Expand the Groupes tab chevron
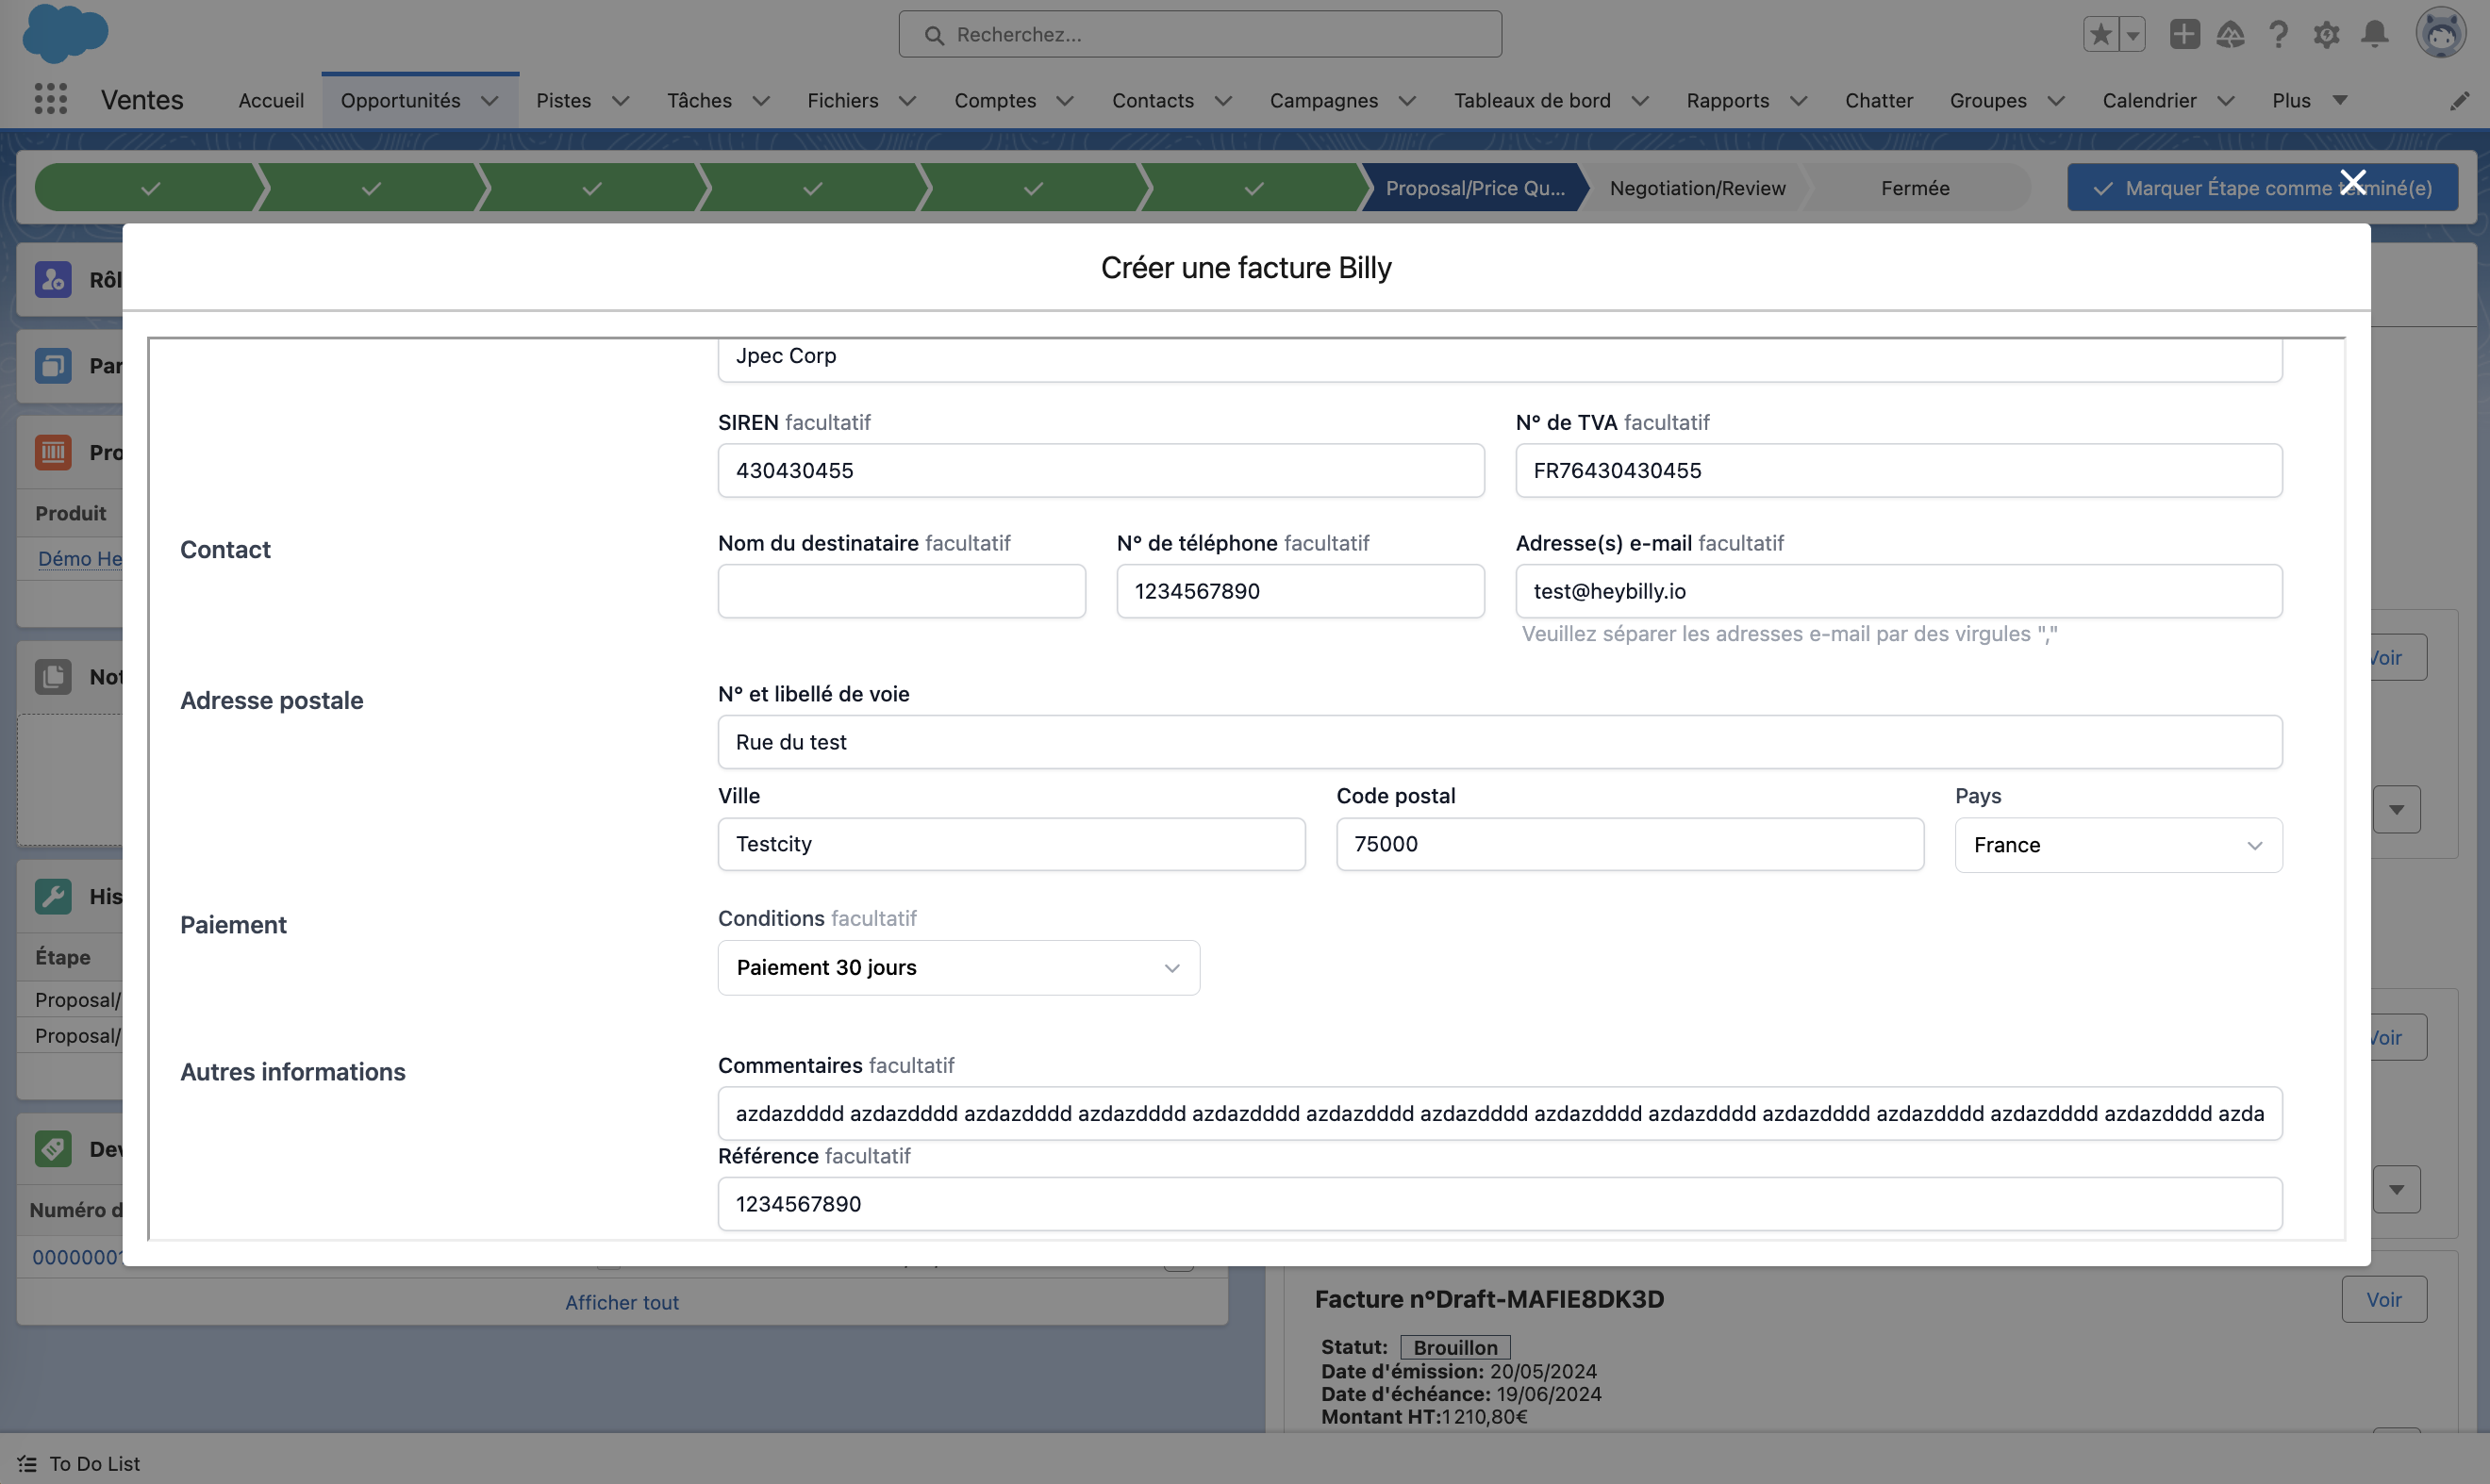Screen dimensions: 2490x1484 point(2056,100)
